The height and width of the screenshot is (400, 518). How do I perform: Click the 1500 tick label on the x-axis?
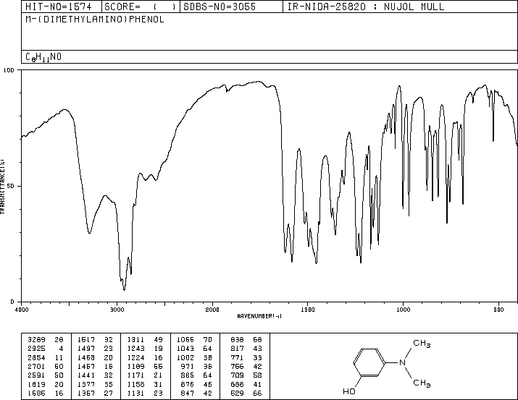308,310
